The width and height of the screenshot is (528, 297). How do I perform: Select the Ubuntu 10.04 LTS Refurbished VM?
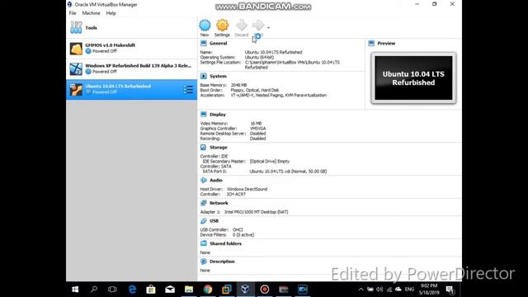click(131, 90)
